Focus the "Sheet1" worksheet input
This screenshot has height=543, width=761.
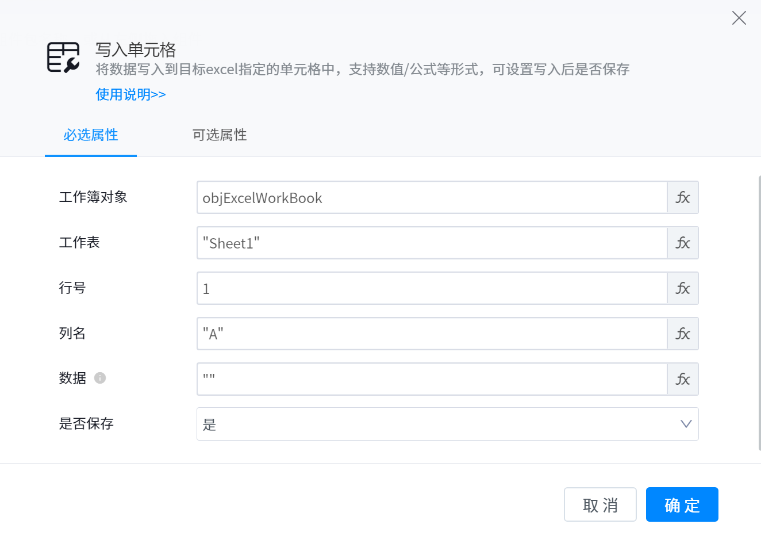click(431, 243)
